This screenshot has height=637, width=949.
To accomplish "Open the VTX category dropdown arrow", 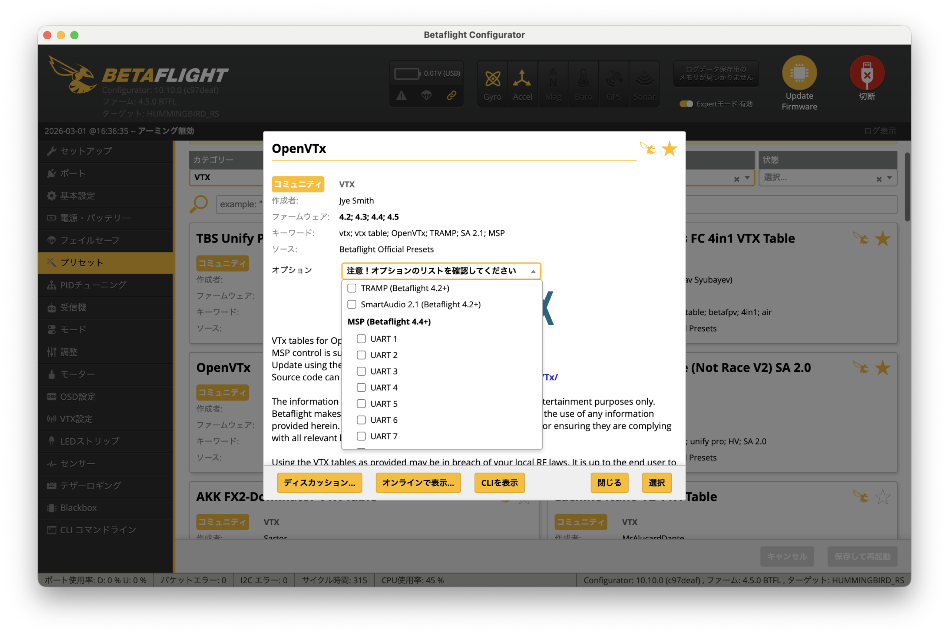I will point(747,178).
